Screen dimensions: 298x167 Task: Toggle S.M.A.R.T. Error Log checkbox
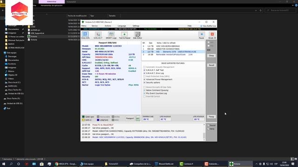[x=144, y=73]
